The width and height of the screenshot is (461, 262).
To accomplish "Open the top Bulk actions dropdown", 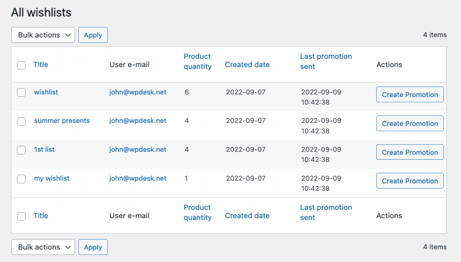I will 43,35.
